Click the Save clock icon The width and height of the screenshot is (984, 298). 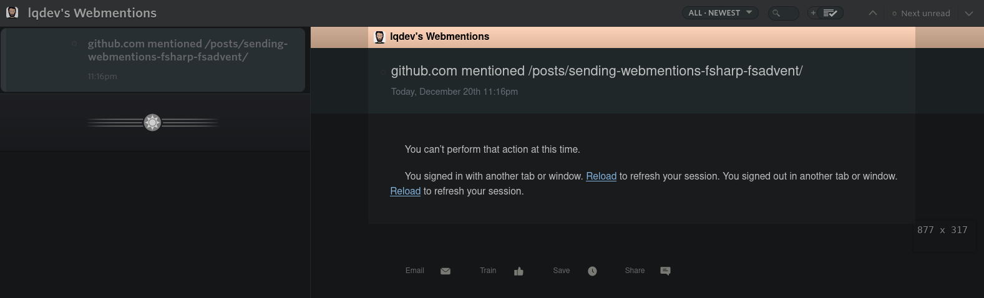pyautogui.click(x=592, y=271)
